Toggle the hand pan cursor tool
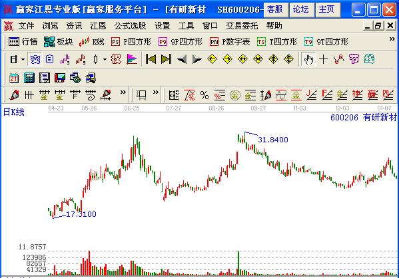This screenshot has height=278, width=399. (x=308, y=59)
